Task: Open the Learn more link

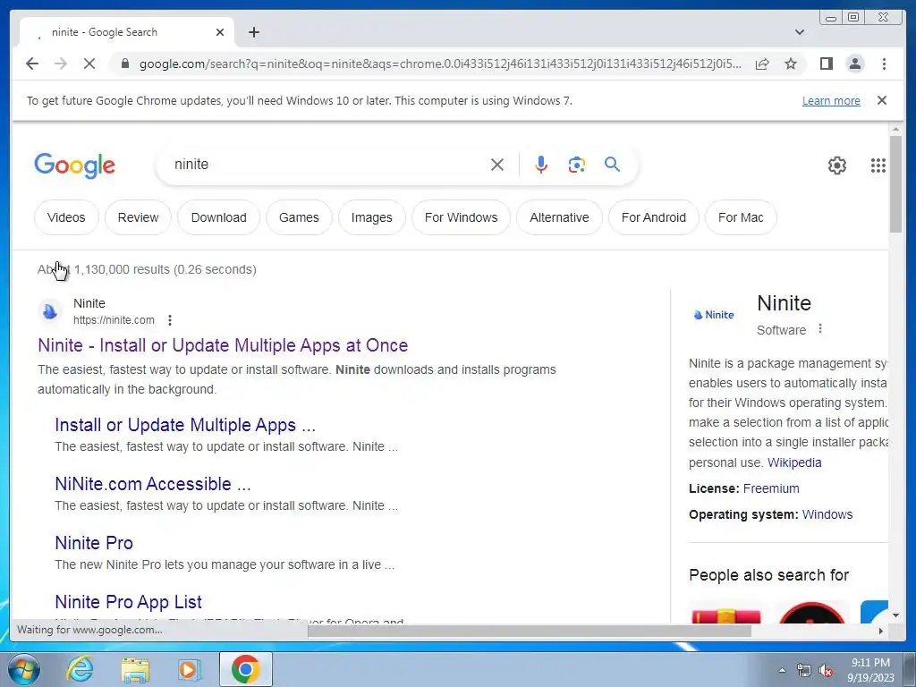Action: (x=831, y=100)
